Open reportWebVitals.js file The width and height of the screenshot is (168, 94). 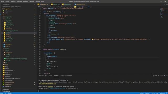click(10, 71)
